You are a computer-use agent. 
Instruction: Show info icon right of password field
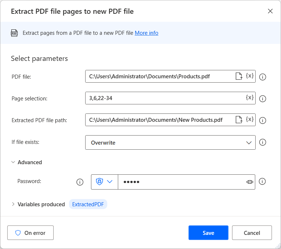(262, 181)
